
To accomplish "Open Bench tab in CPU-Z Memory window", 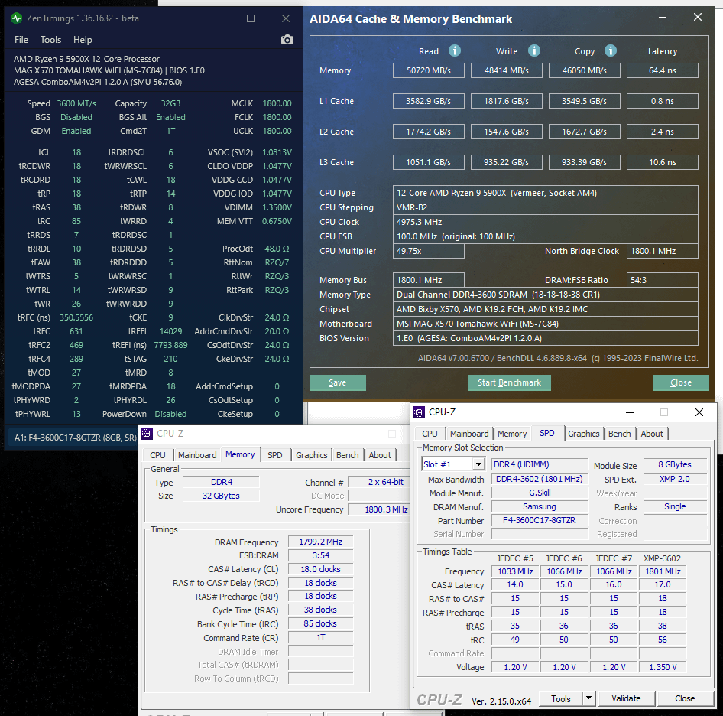I will (x=347, y=454).
